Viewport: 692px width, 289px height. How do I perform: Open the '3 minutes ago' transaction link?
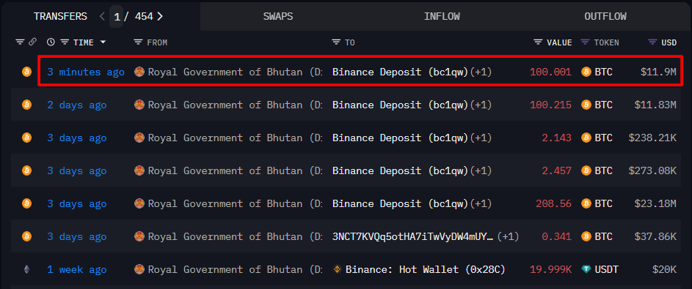point(86,72)
